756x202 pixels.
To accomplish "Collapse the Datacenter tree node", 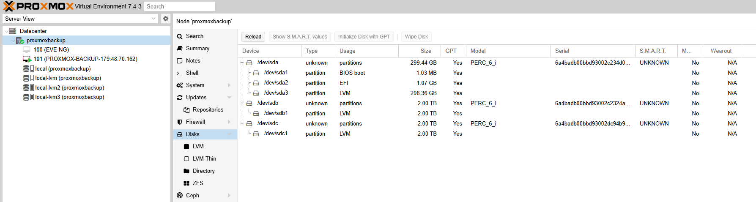I will point(6,31).
